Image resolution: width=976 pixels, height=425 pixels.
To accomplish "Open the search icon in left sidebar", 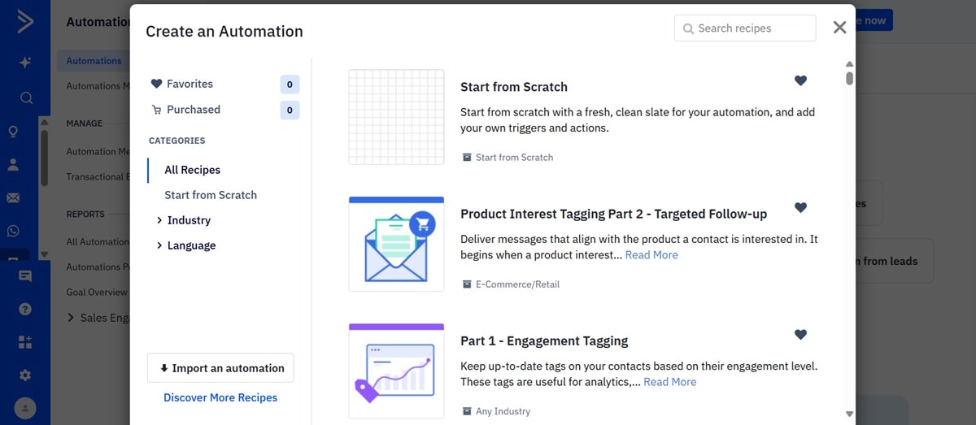I will (26, 98).
